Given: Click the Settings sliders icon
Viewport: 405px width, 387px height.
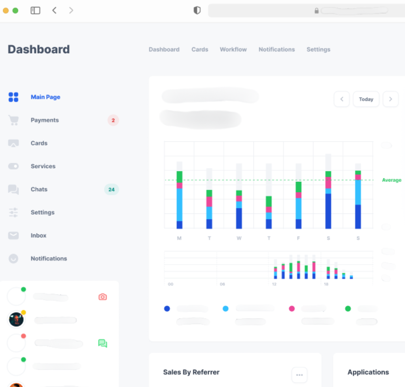Looking at the screenshot, I should [x=13, y=212].
